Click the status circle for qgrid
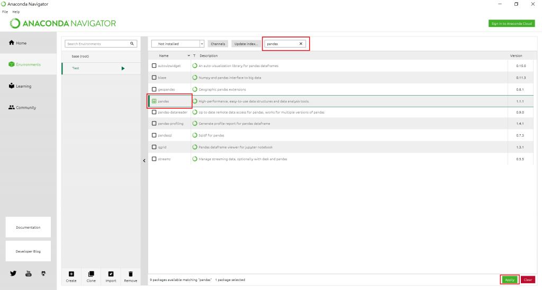Viewport: 542px width, 290px height. coord(195,147)
